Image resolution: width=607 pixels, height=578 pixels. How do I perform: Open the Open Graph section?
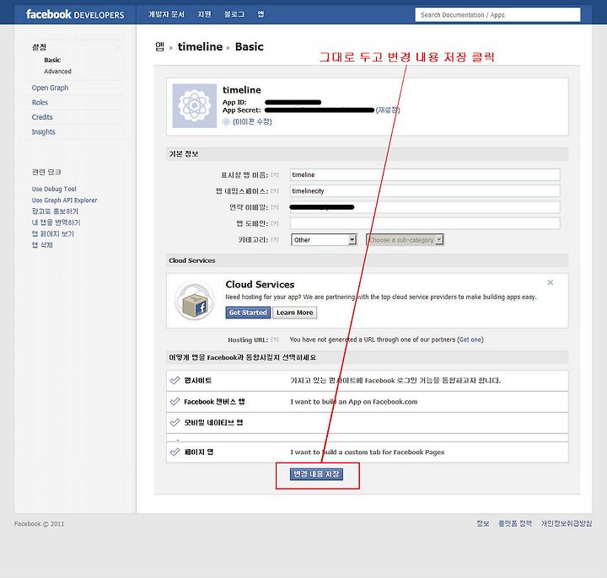coord(50,88)
